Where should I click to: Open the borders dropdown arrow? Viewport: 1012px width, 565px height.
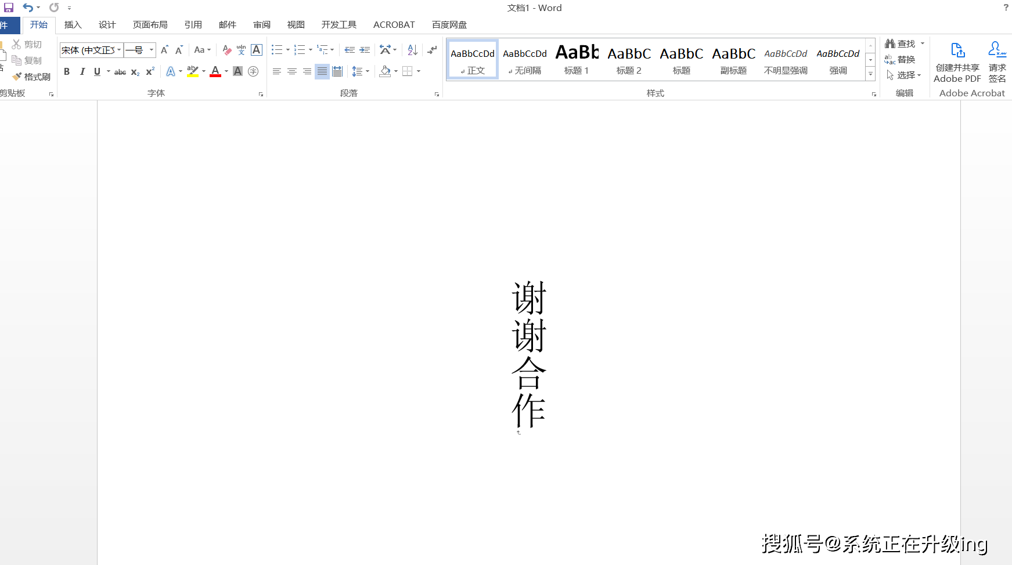[x=419, y=71]
